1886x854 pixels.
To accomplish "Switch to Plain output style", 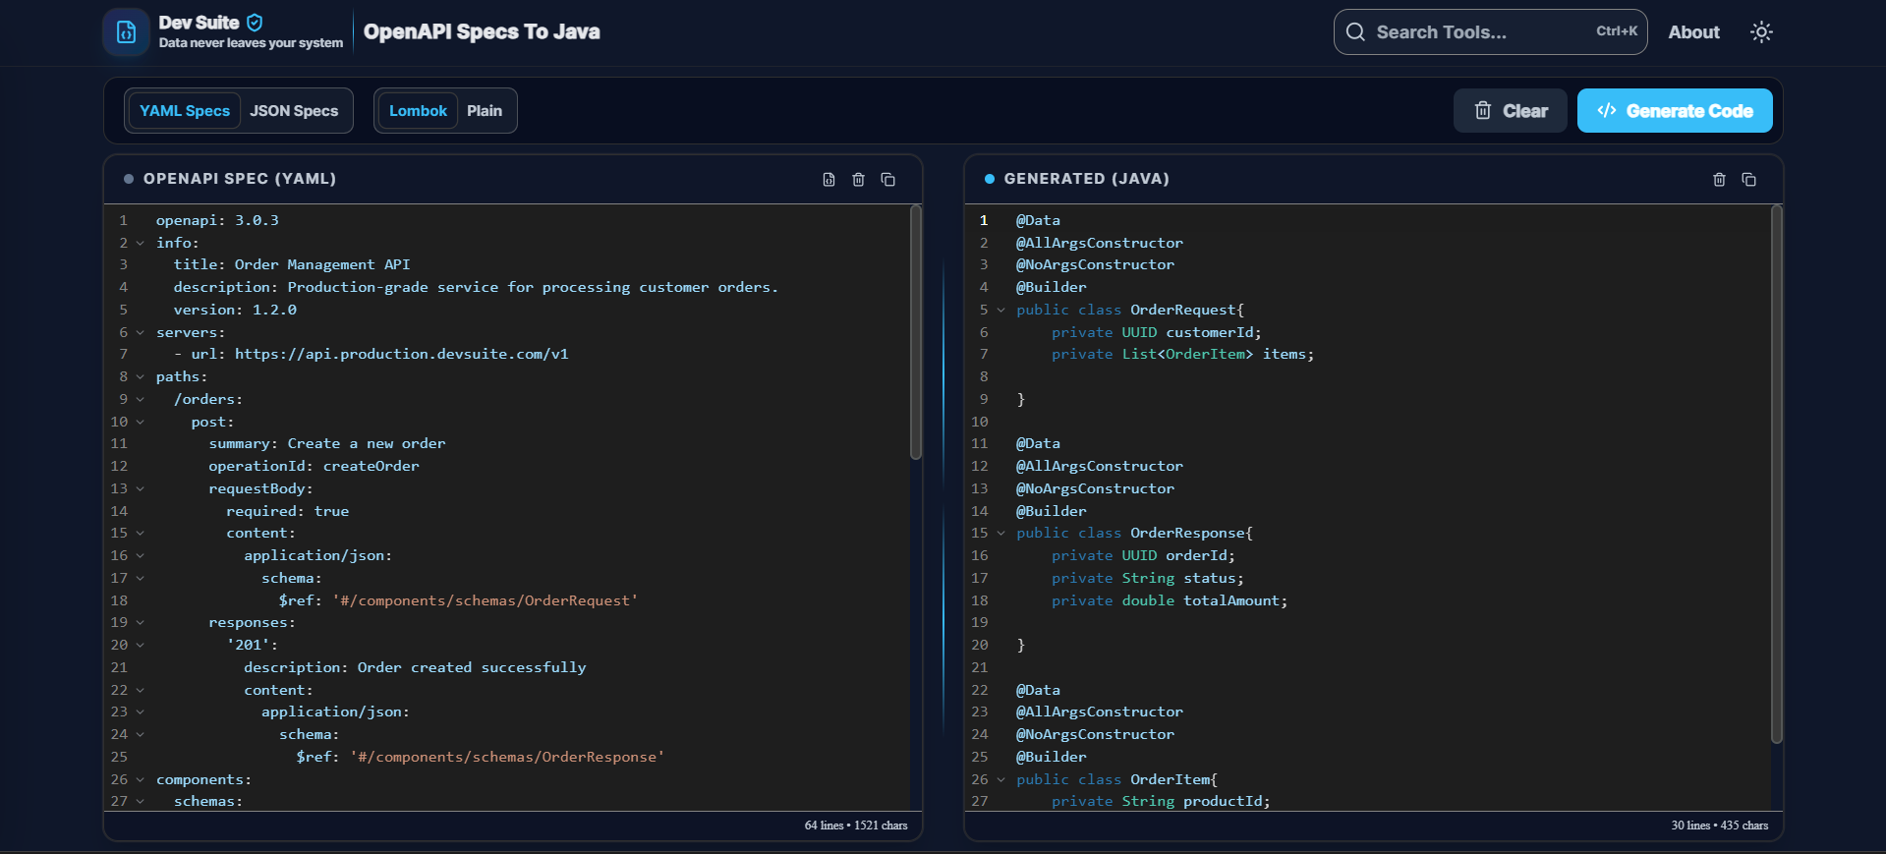I will pos(485,111).
